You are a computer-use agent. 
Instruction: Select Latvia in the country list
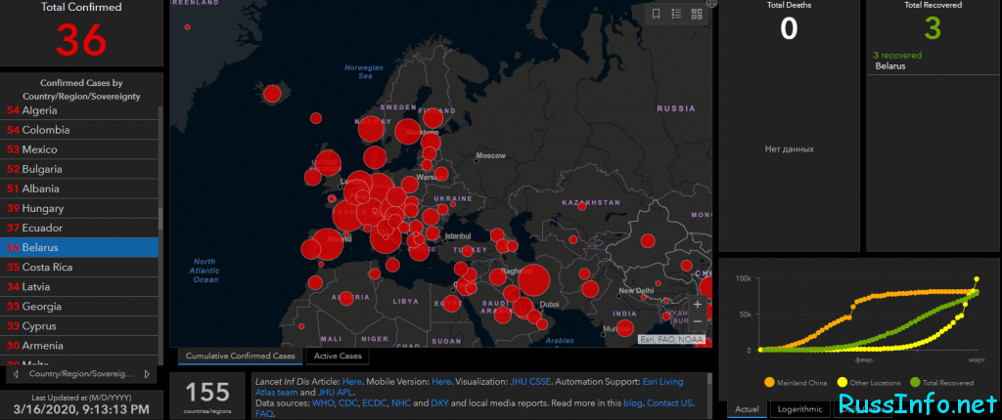(79, 286)
